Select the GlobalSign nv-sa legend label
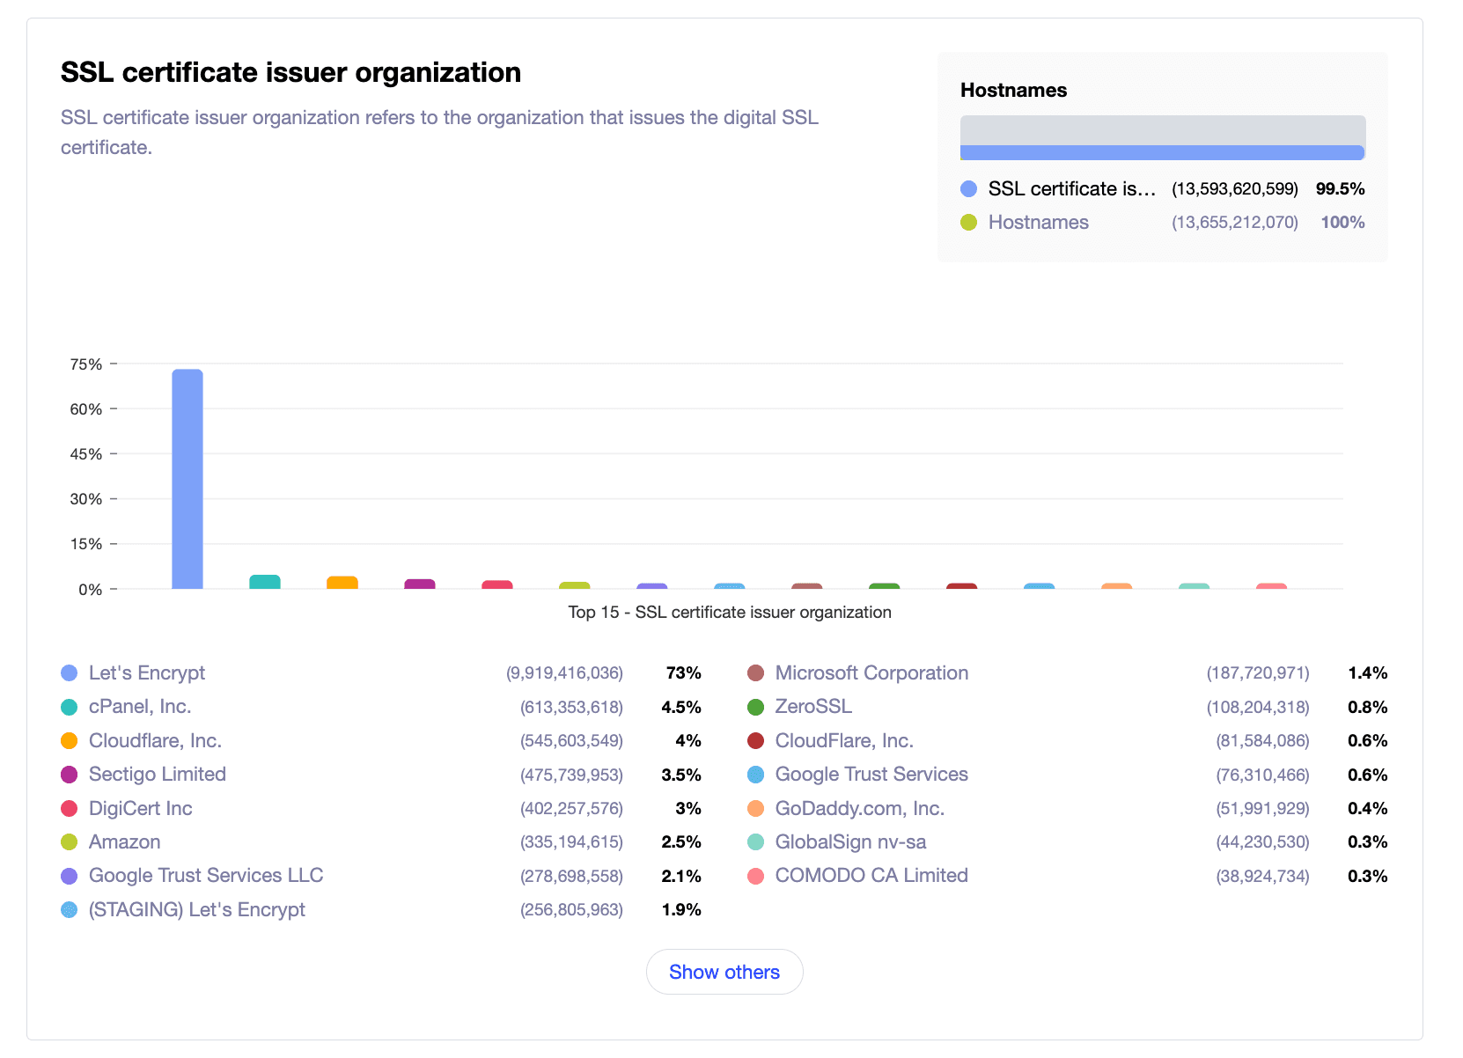The height and width of the screenshot is (1058, 1463). (x=850, y=842)
